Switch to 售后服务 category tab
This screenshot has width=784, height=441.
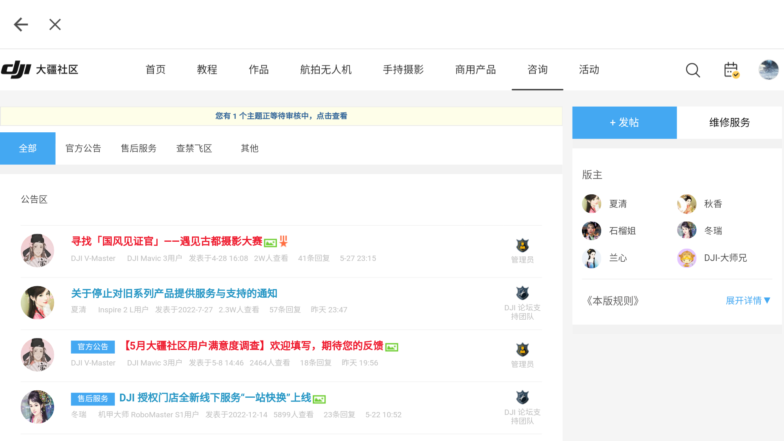point(139,148)
